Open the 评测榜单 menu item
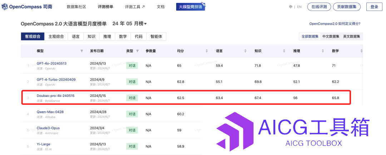The width and height of the screenshot is (386, 155). pyautogui.click(x=105, y=7)
